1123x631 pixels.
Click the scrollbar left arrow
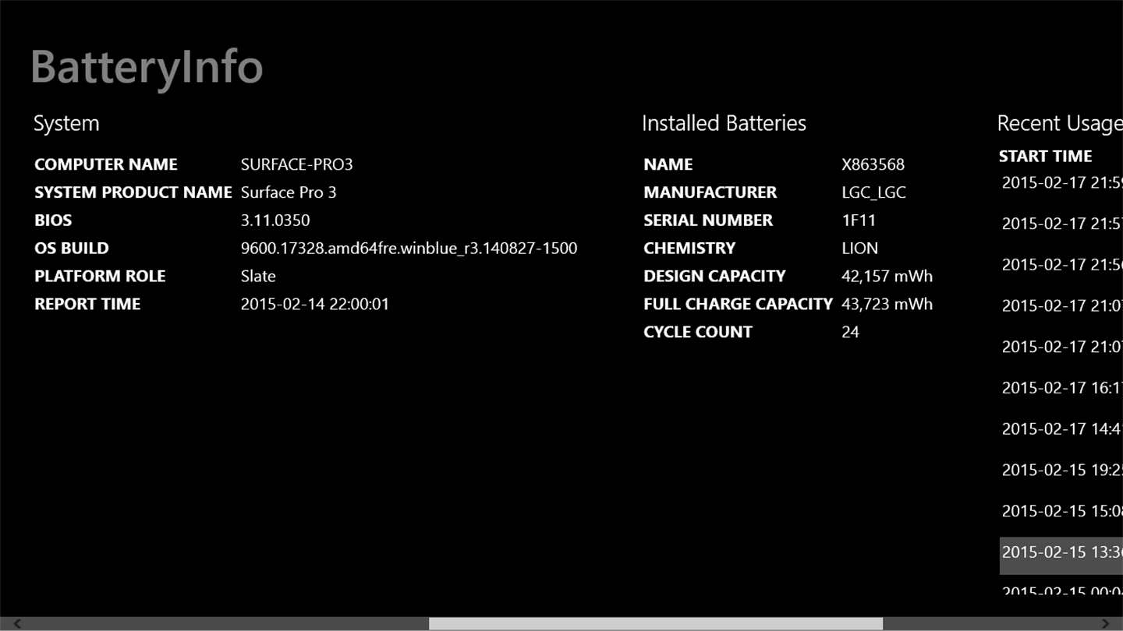pyautogui.click(x=17, y=624)
